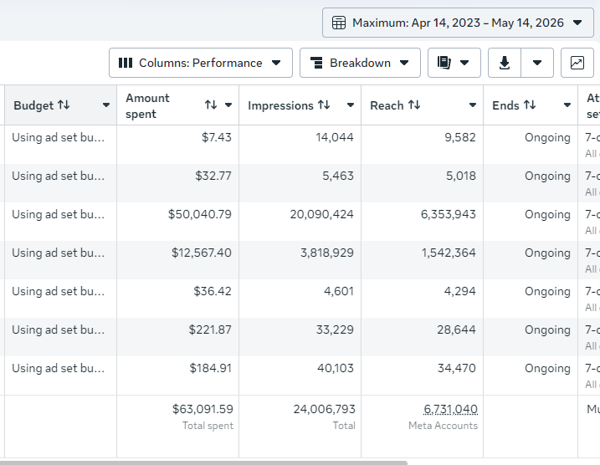Sort by Ends using the sort arrows
This screenshot has height=465, width=600.
(x=530, y=105)
